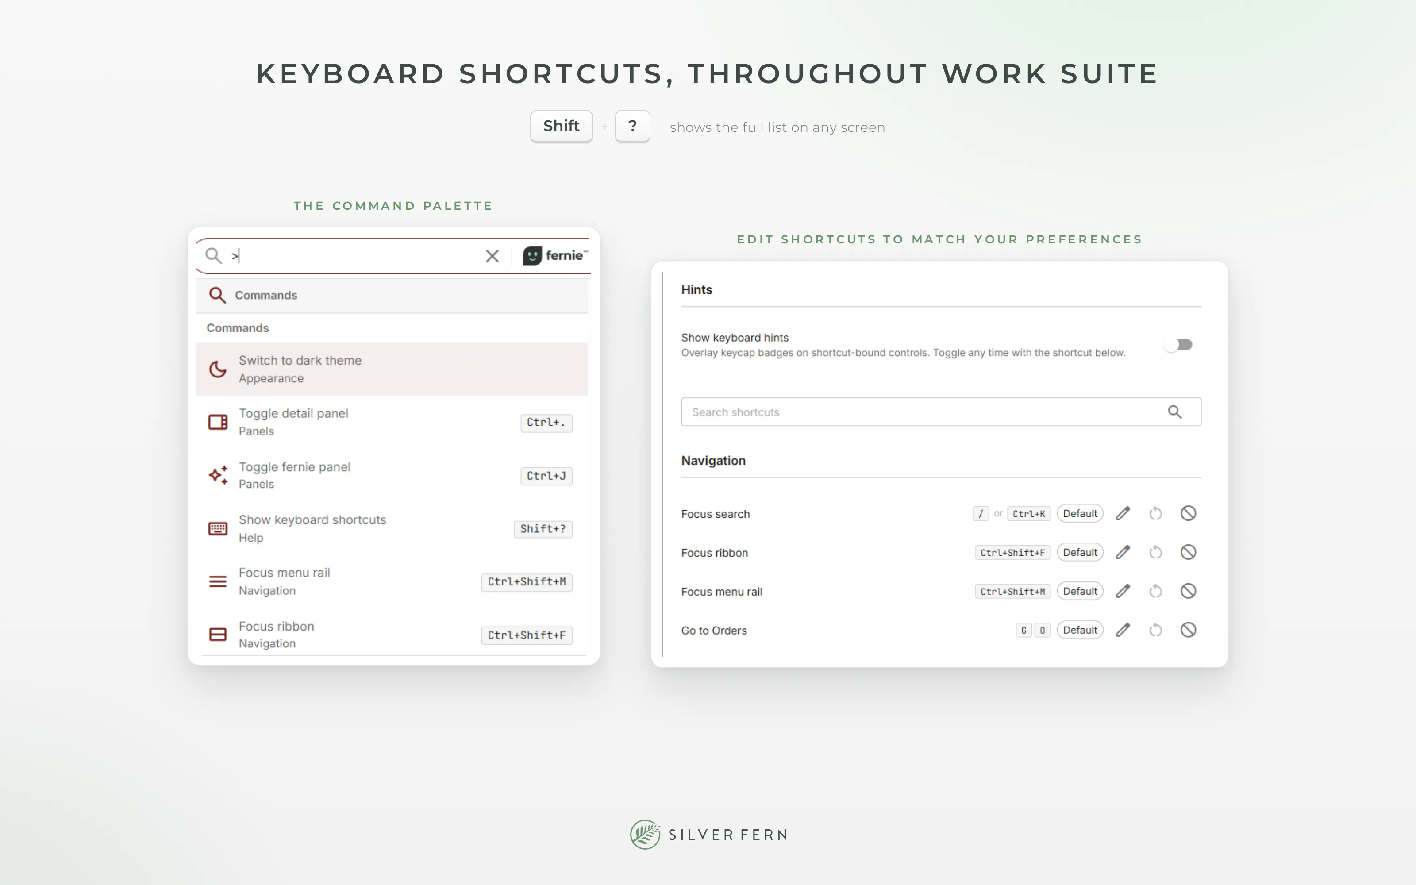Click the moon icon for dark theme
The width and height of the screenshot is (1416, 885).
coord(218,369)
